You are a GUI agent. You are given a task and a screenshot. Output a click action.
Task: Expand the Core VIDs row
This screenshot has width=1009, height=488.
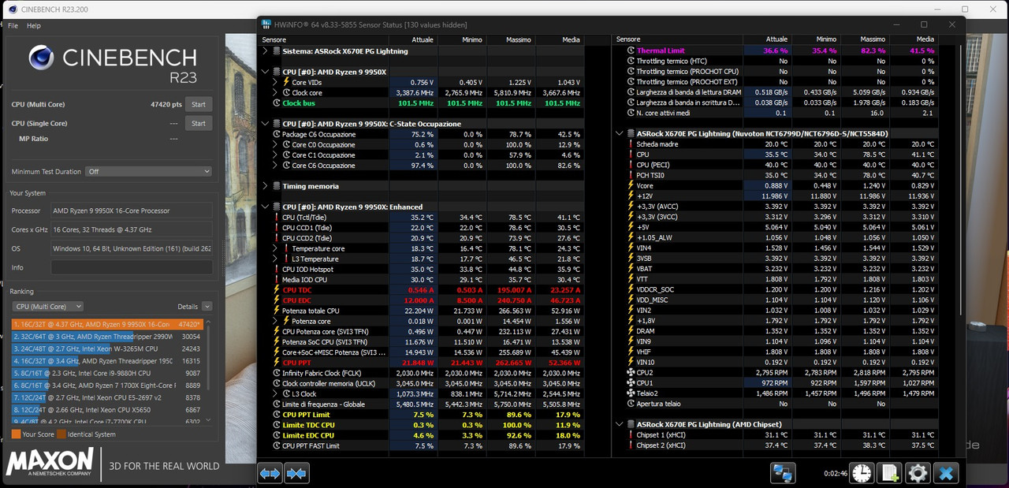pos(275,82)
